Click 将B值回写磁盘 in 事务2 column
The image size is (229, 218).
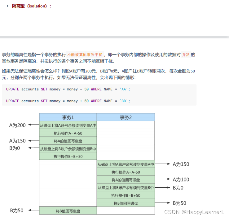tap(126, 203)
